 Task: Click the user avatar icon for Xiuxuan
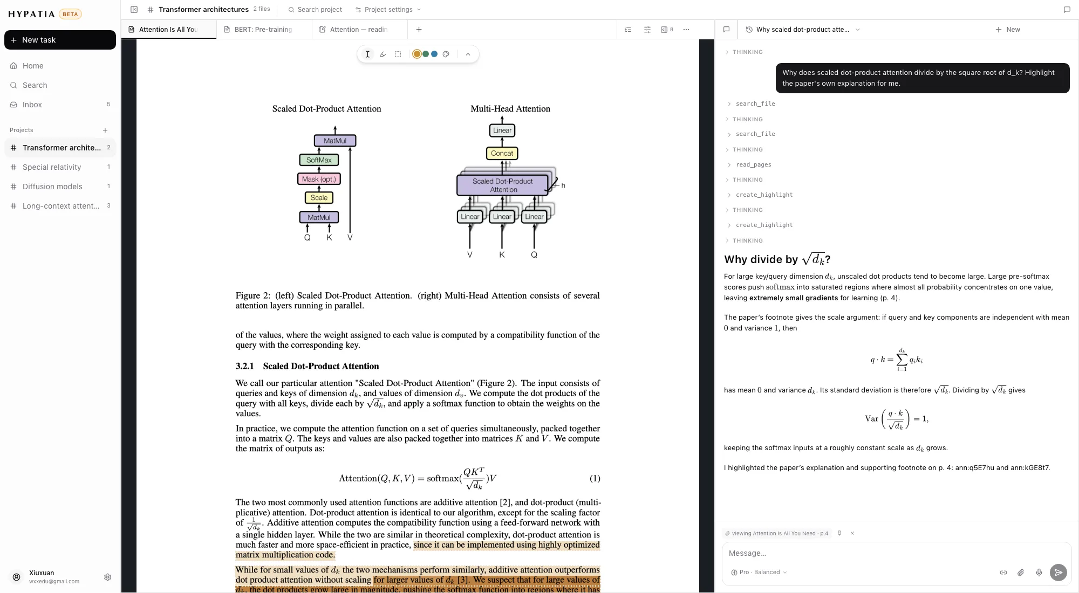[17, 577]
